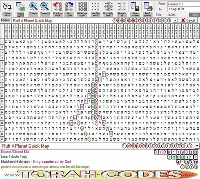Zoom out of the matrix
The width and height of the screenshot is (200, 179).
pos(45,9)
